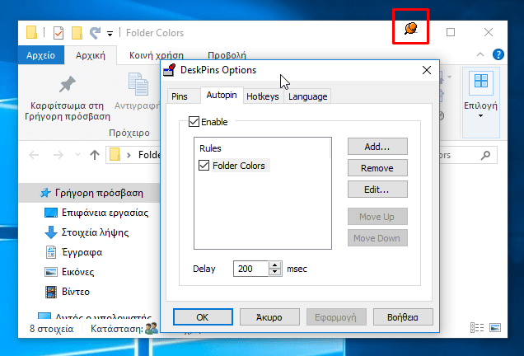Click the DeskPins Options title icon
524x356 pixels.
tap(170, 70)
